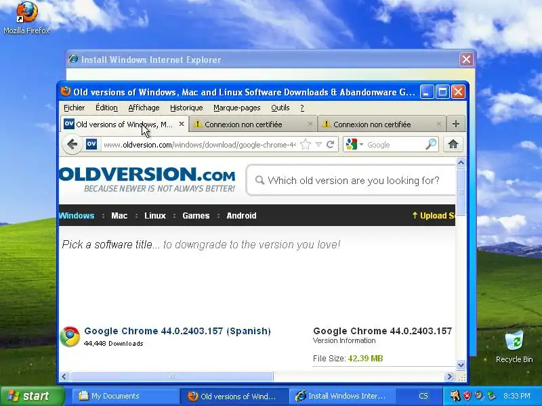Select the Old versions of Windows tab
This screenshot has height=406, width=542.
pos(125,125)
